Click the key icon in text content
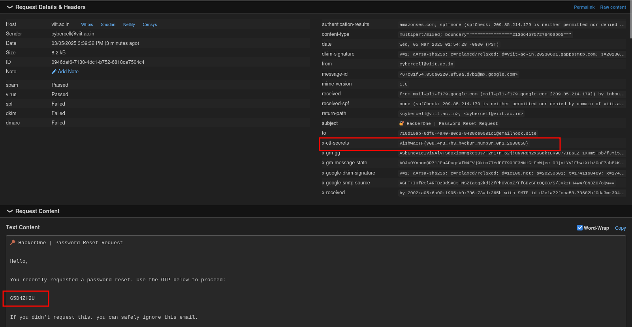The height and width of the screenshot is (327, 632). (x=13, y=242)
